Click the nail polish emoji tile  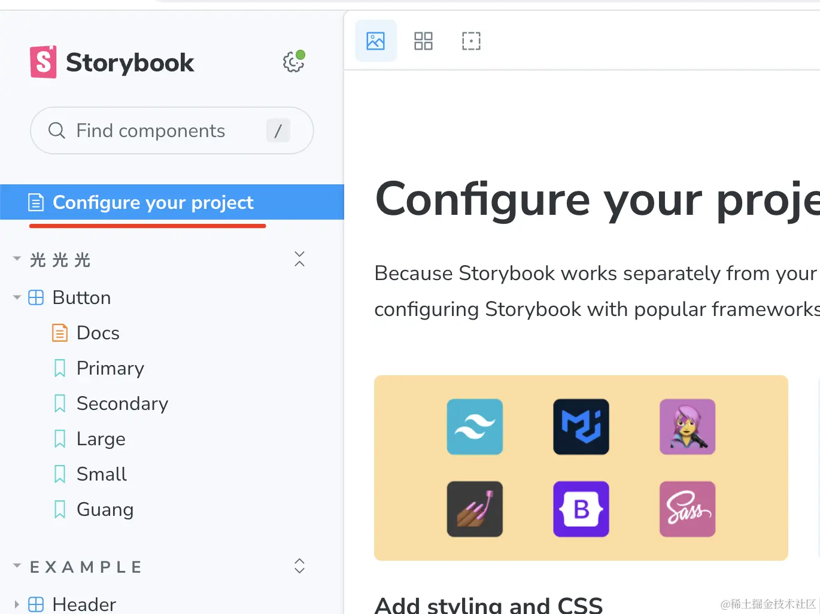[x=475, y=509]
